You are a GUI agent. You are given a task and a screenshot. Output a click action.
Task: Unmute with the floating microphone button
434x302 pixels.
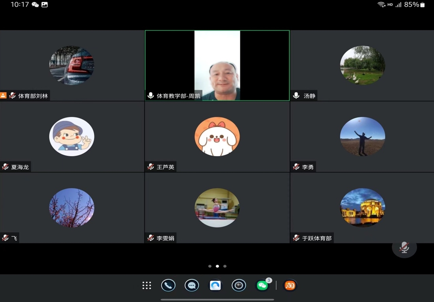pyautogui.click(x=404, y=248)
